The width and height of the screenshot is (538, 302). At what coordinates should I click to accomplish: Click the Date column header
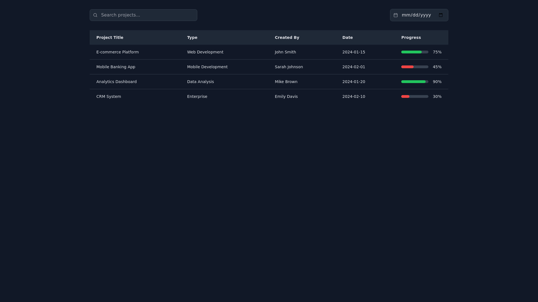[347, 37]
